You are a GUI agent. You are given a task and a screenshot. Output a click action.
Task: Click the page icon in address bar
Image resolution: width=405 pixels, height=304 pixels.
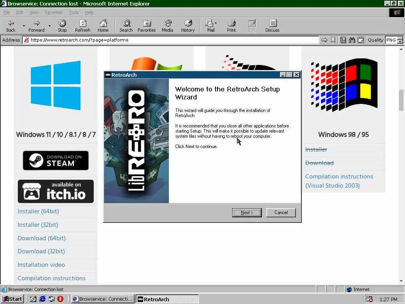[x=26, y=40]
